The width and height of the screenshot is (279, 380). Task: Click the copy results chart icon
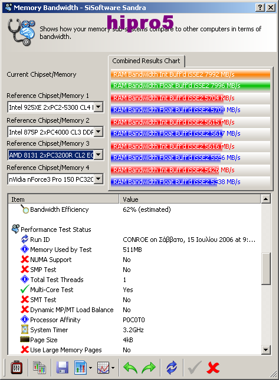40,368
